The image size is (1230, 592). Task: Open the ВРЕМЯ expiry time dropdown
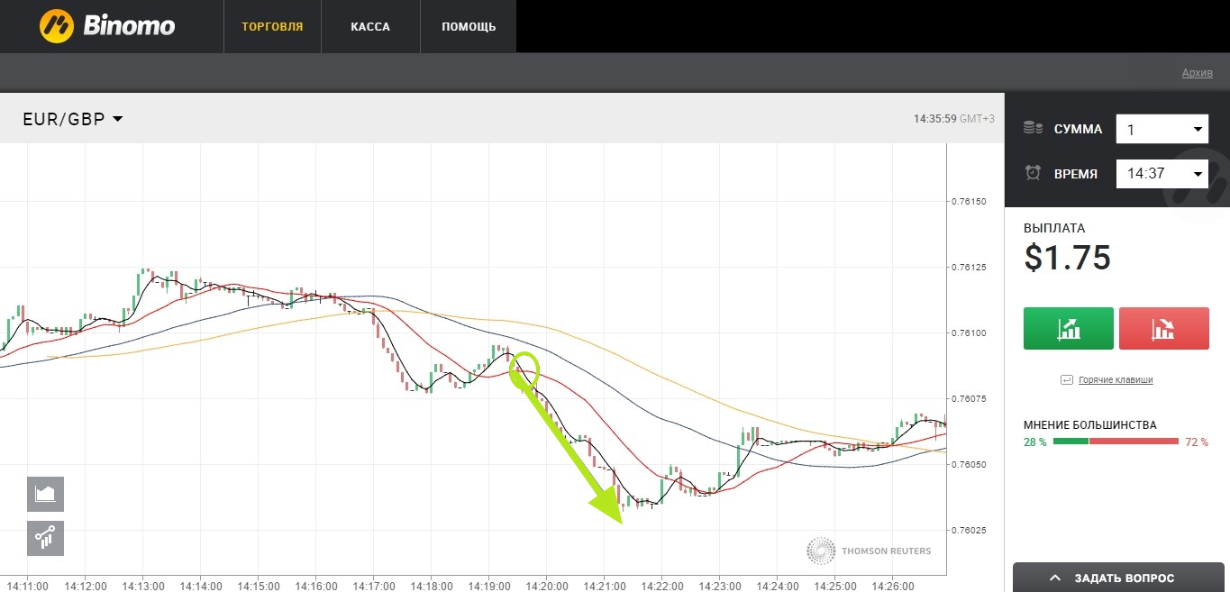[1162, 173]
